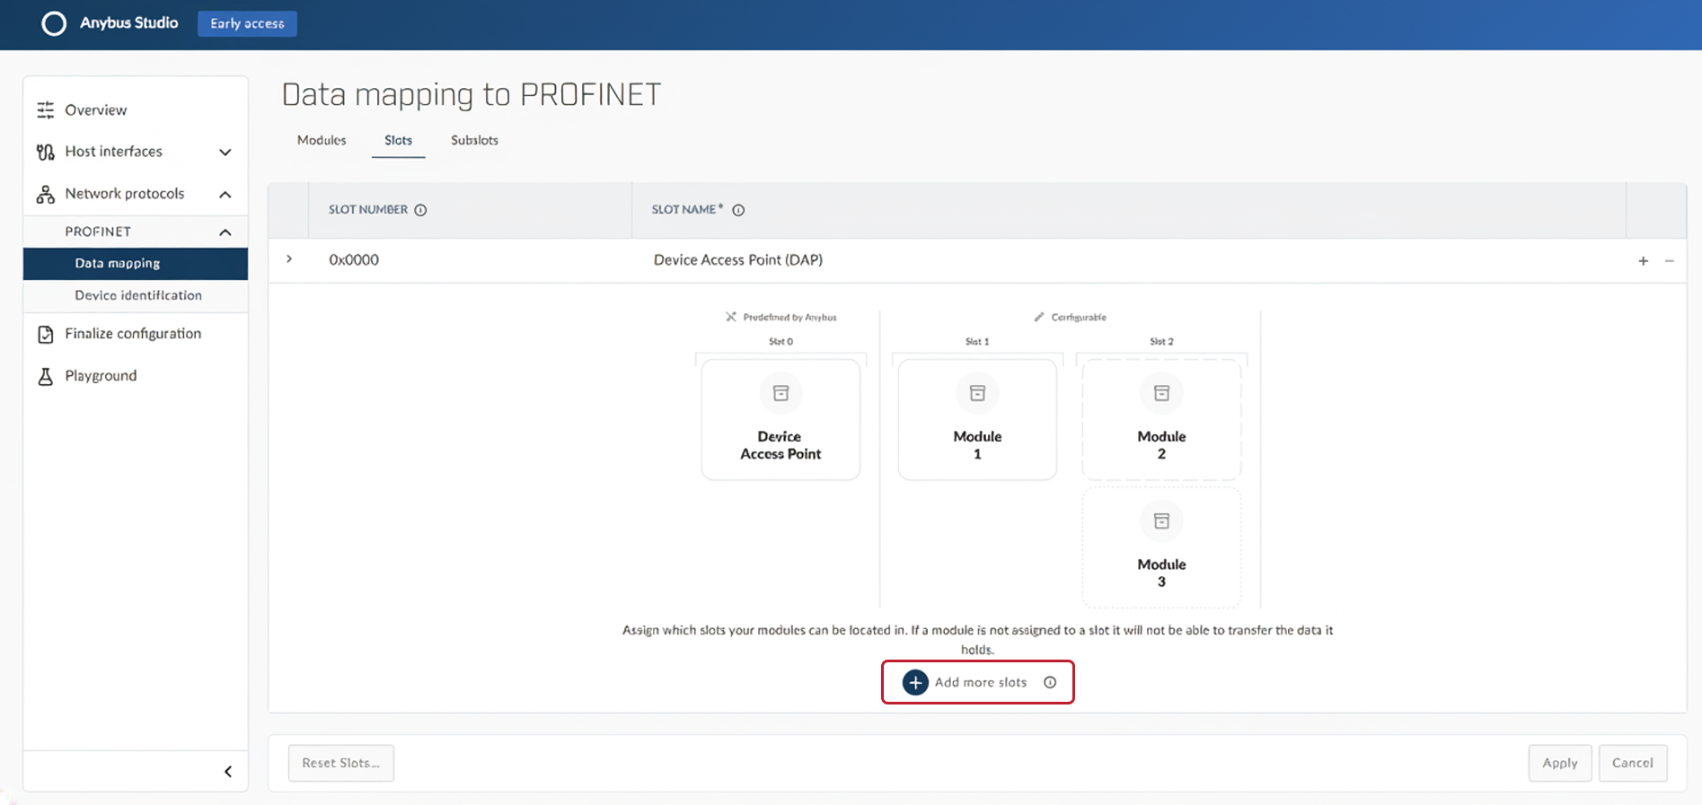Select the Module 1 card in Slot 1
Screen dimensions: 1702x805
(978, 420)
